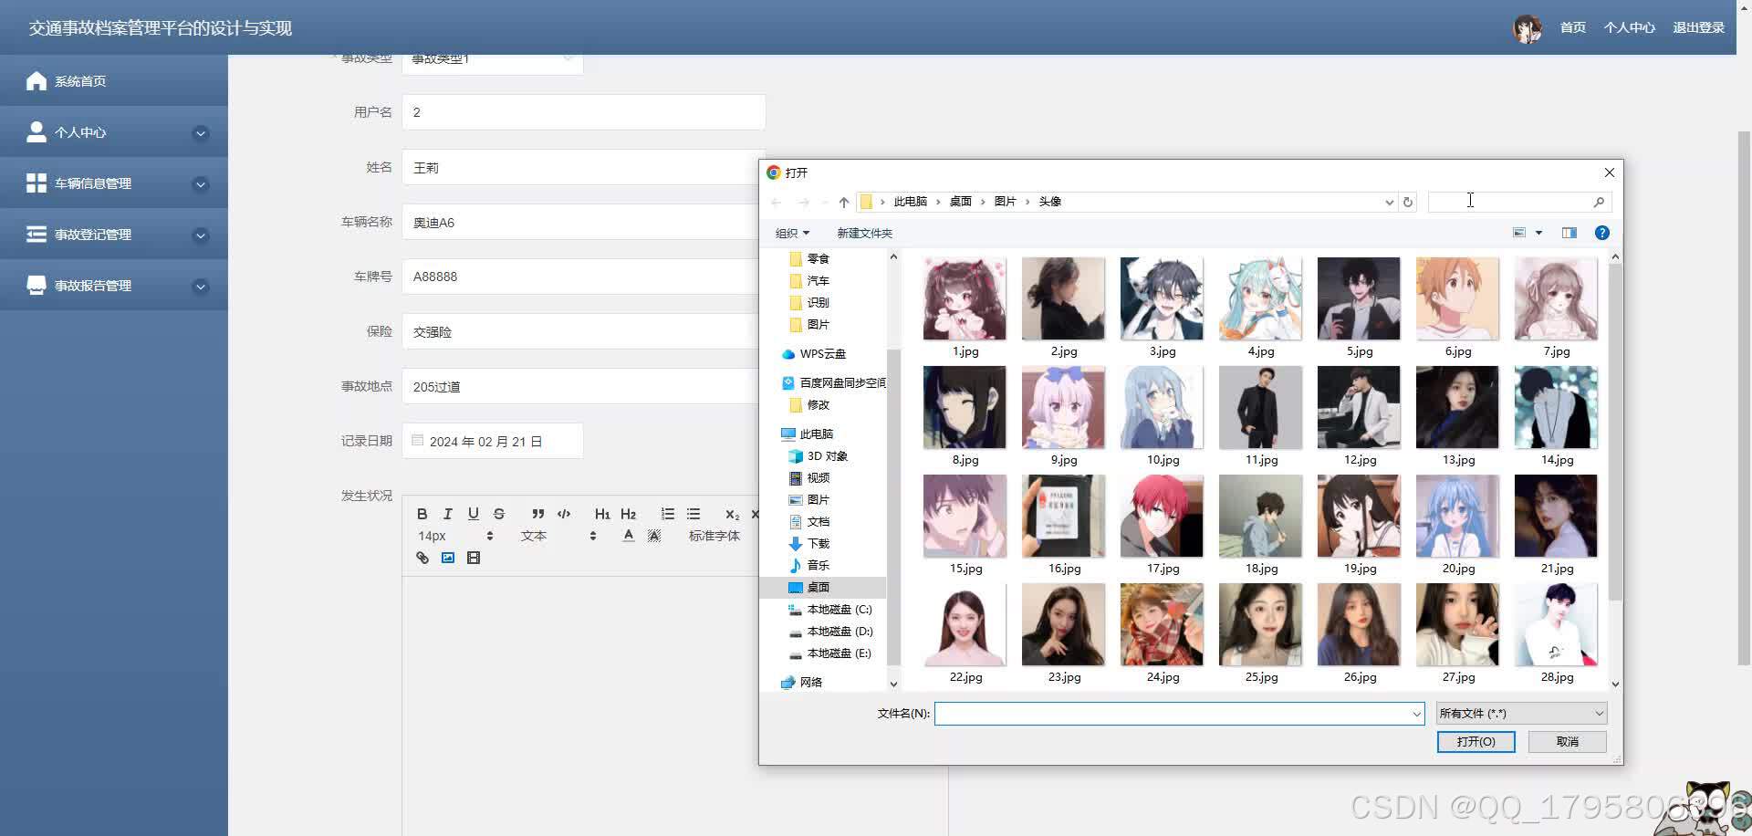This screenshot has width=1752, height=836.
Task: Insert image with the picture icon
Action: point(448,558)
